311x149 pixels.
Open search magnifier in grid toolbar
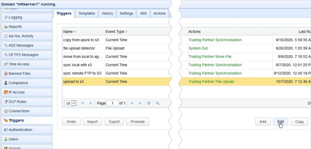(x=158, y=103)
